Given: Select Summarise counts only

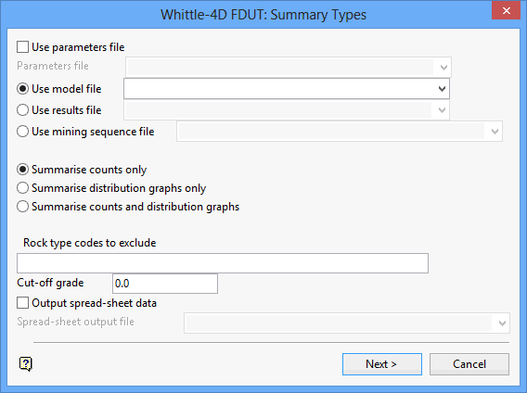Looking at the screenshot, I should 22,170.
